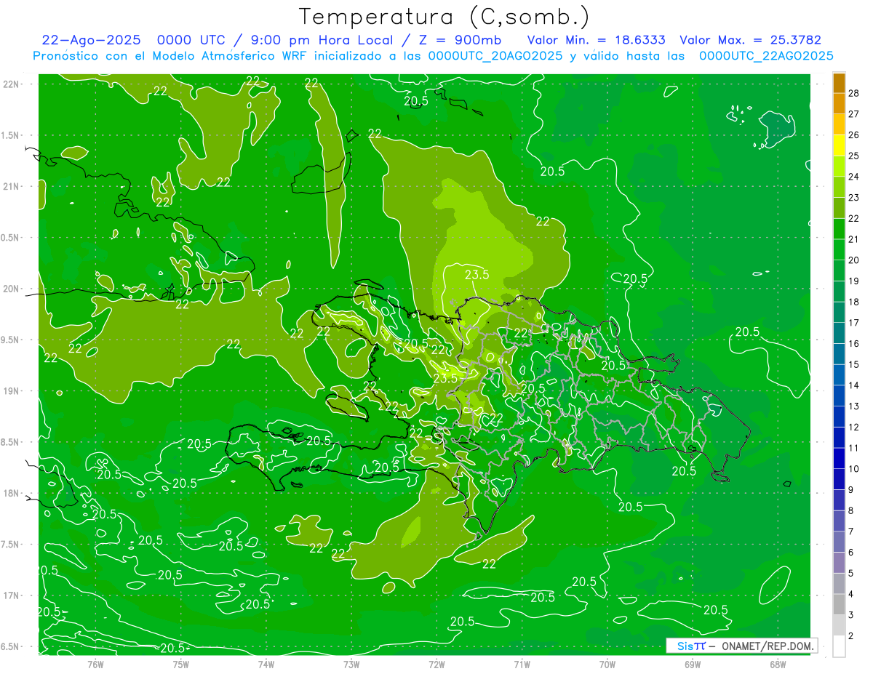The width and height of the screenshot is (873, 674).
Task: Click the '20N' latitude axis label
Action: point(11,289)
